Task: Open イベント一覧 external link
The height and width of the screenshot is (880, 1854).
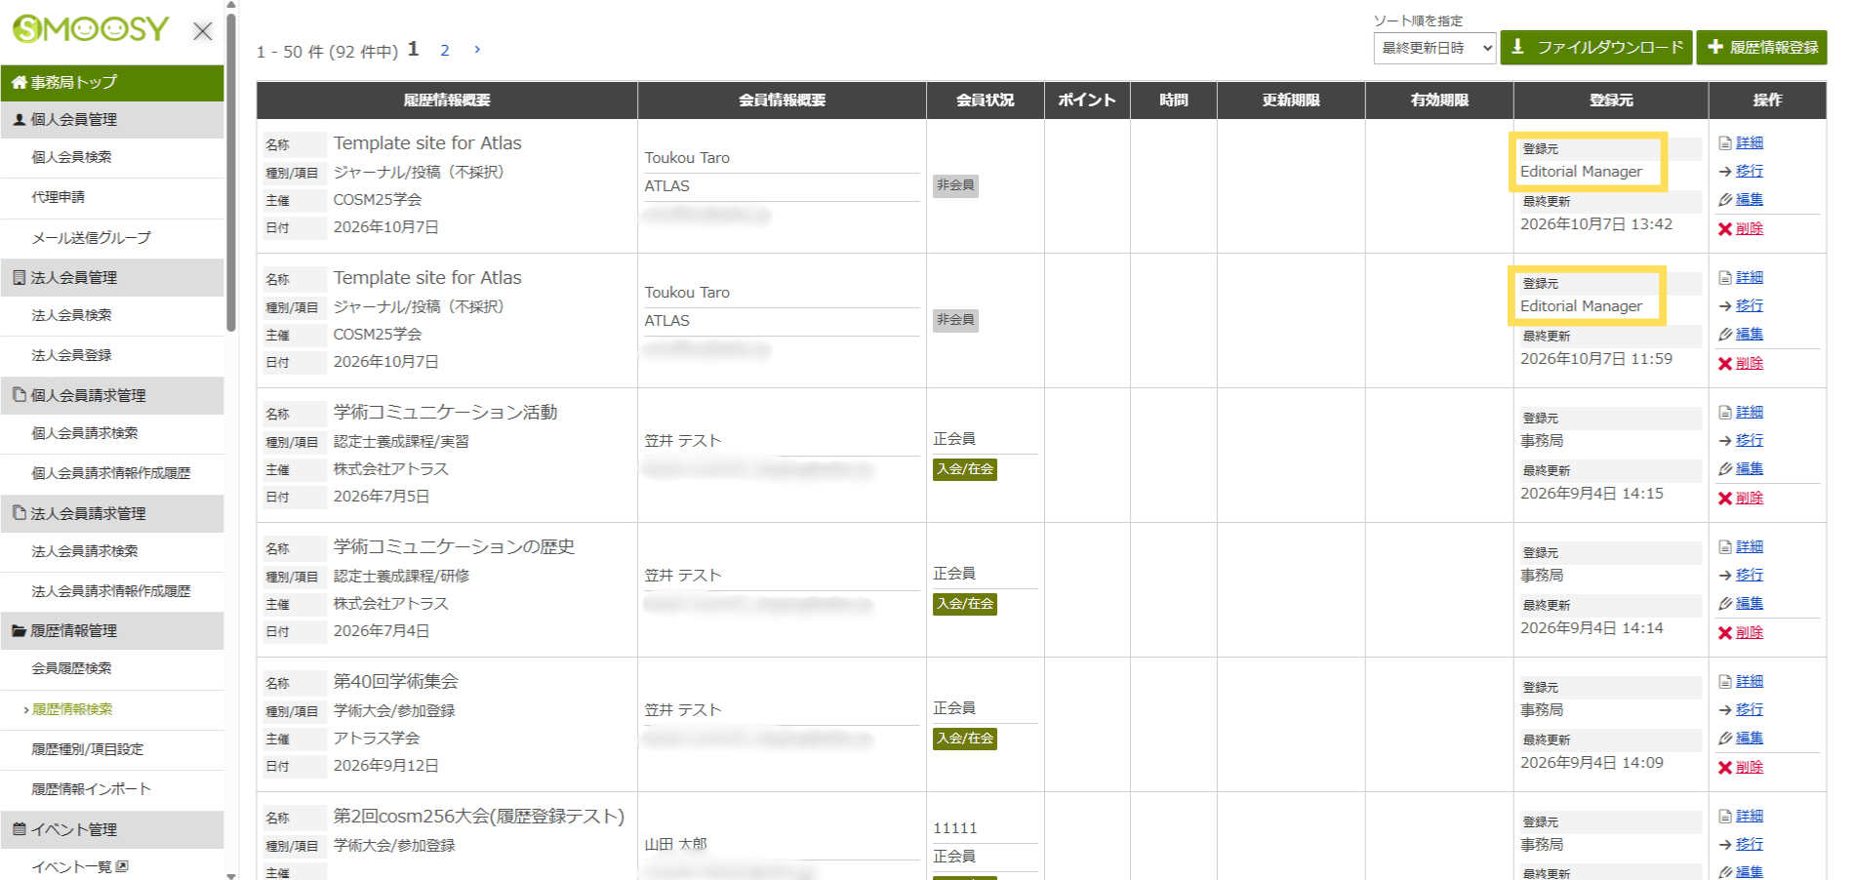Action: click(80, 866)
